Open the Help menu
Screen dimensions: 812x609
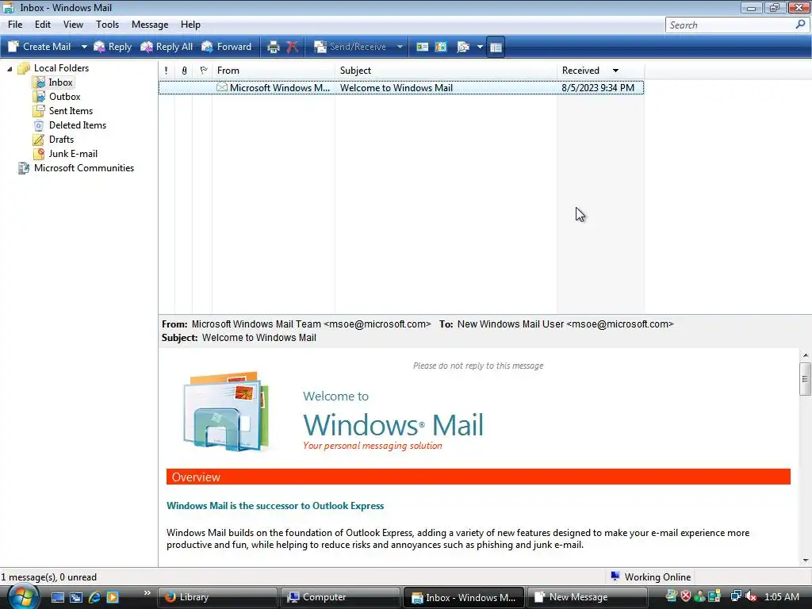[190, 25]
